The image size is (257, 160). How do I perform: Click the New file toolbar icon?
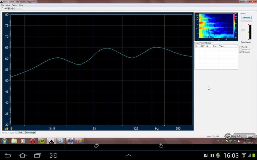(2, 8)
